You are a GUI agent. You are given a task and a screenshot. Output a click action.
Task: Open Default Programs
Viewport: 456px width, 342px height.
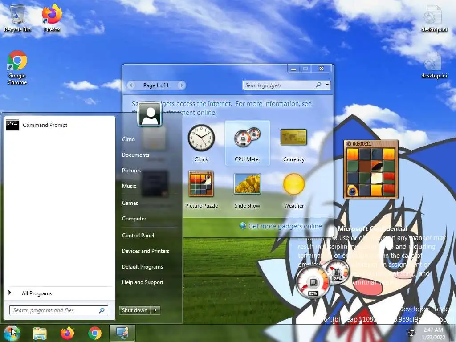click(x=142, y=267)
